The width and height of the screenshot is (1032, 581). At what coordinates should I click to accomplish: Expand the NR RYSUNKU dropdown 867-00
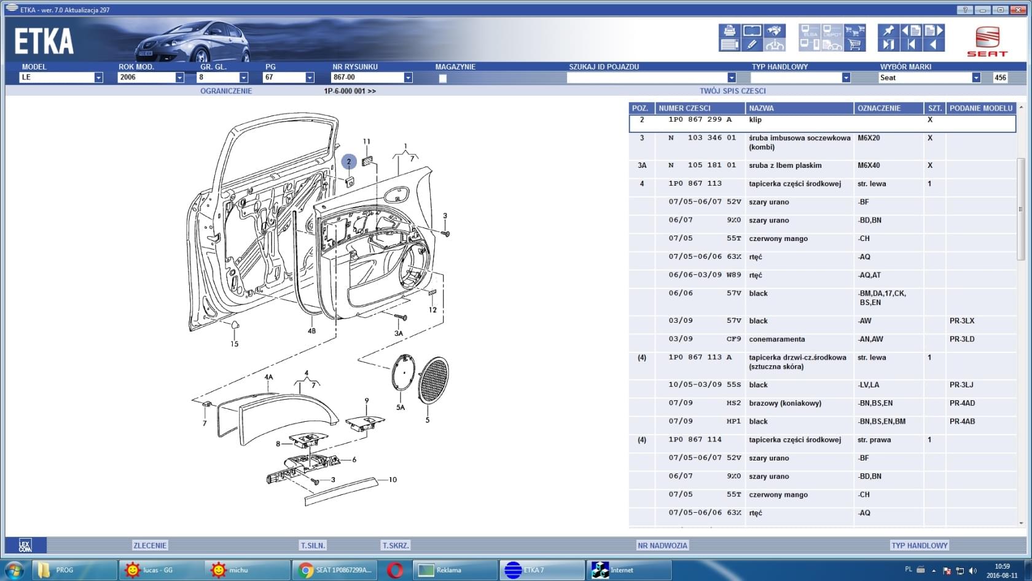click(408, 77)
